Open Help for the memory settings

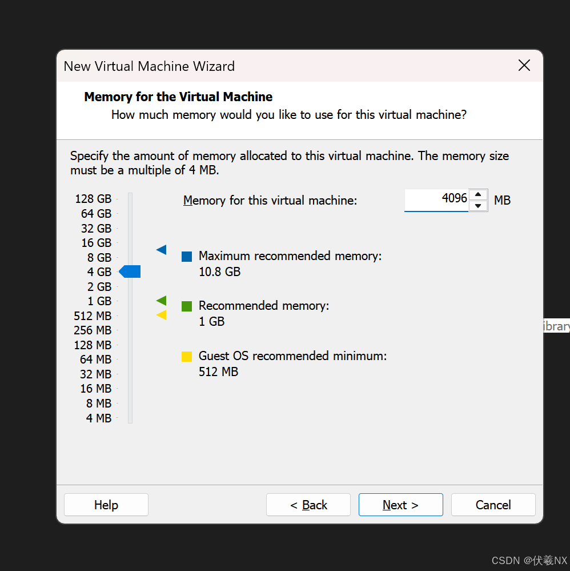(x=106, y=505)
